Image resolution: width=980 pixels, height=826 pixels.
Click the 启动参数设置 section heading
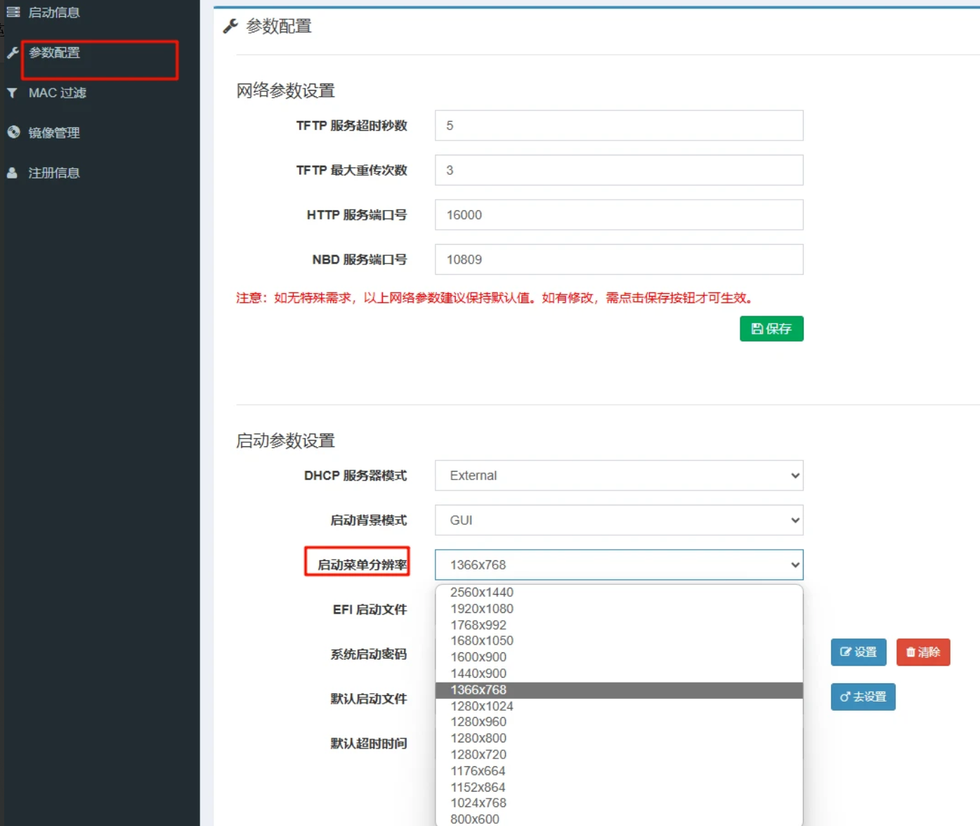[x=285, y=441]
